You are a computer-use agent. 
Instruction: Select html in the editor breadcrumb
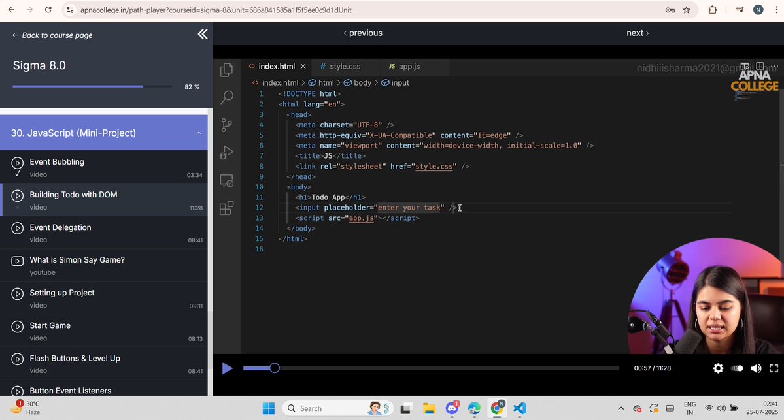(321, 83)
